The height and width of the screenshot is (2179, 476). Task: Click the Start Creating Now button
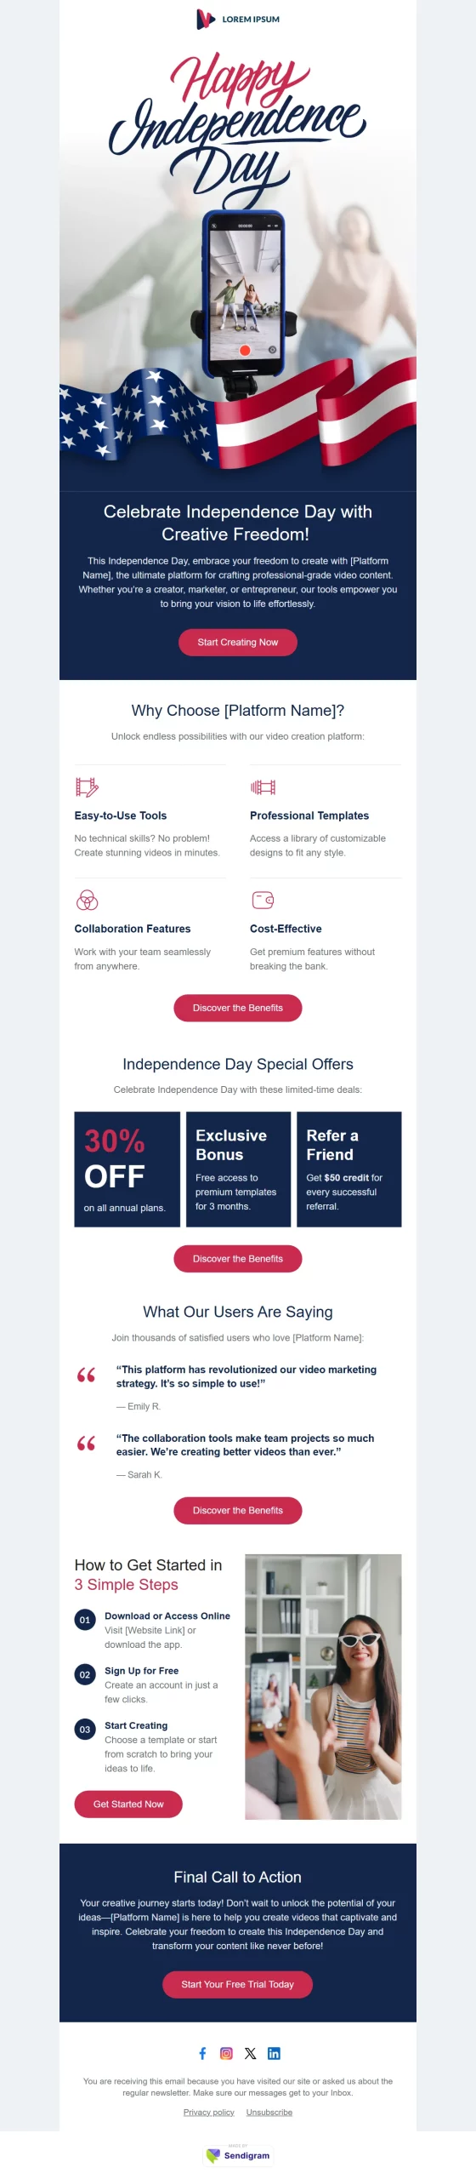238,643
